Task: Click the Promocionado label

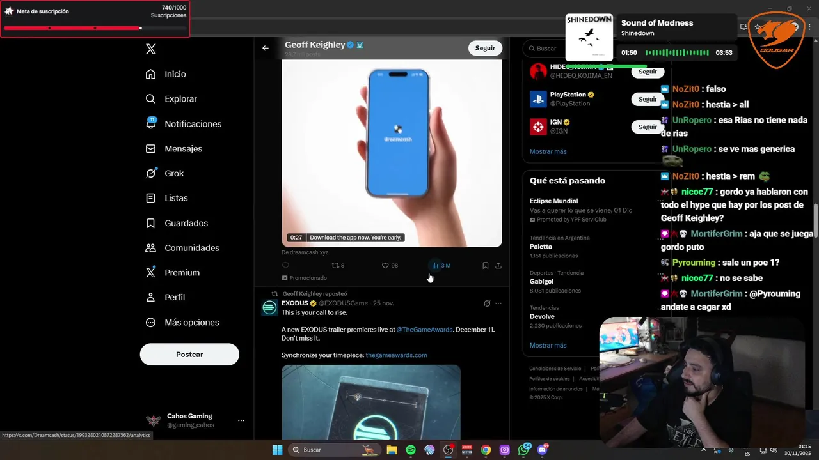Action: 305,278
